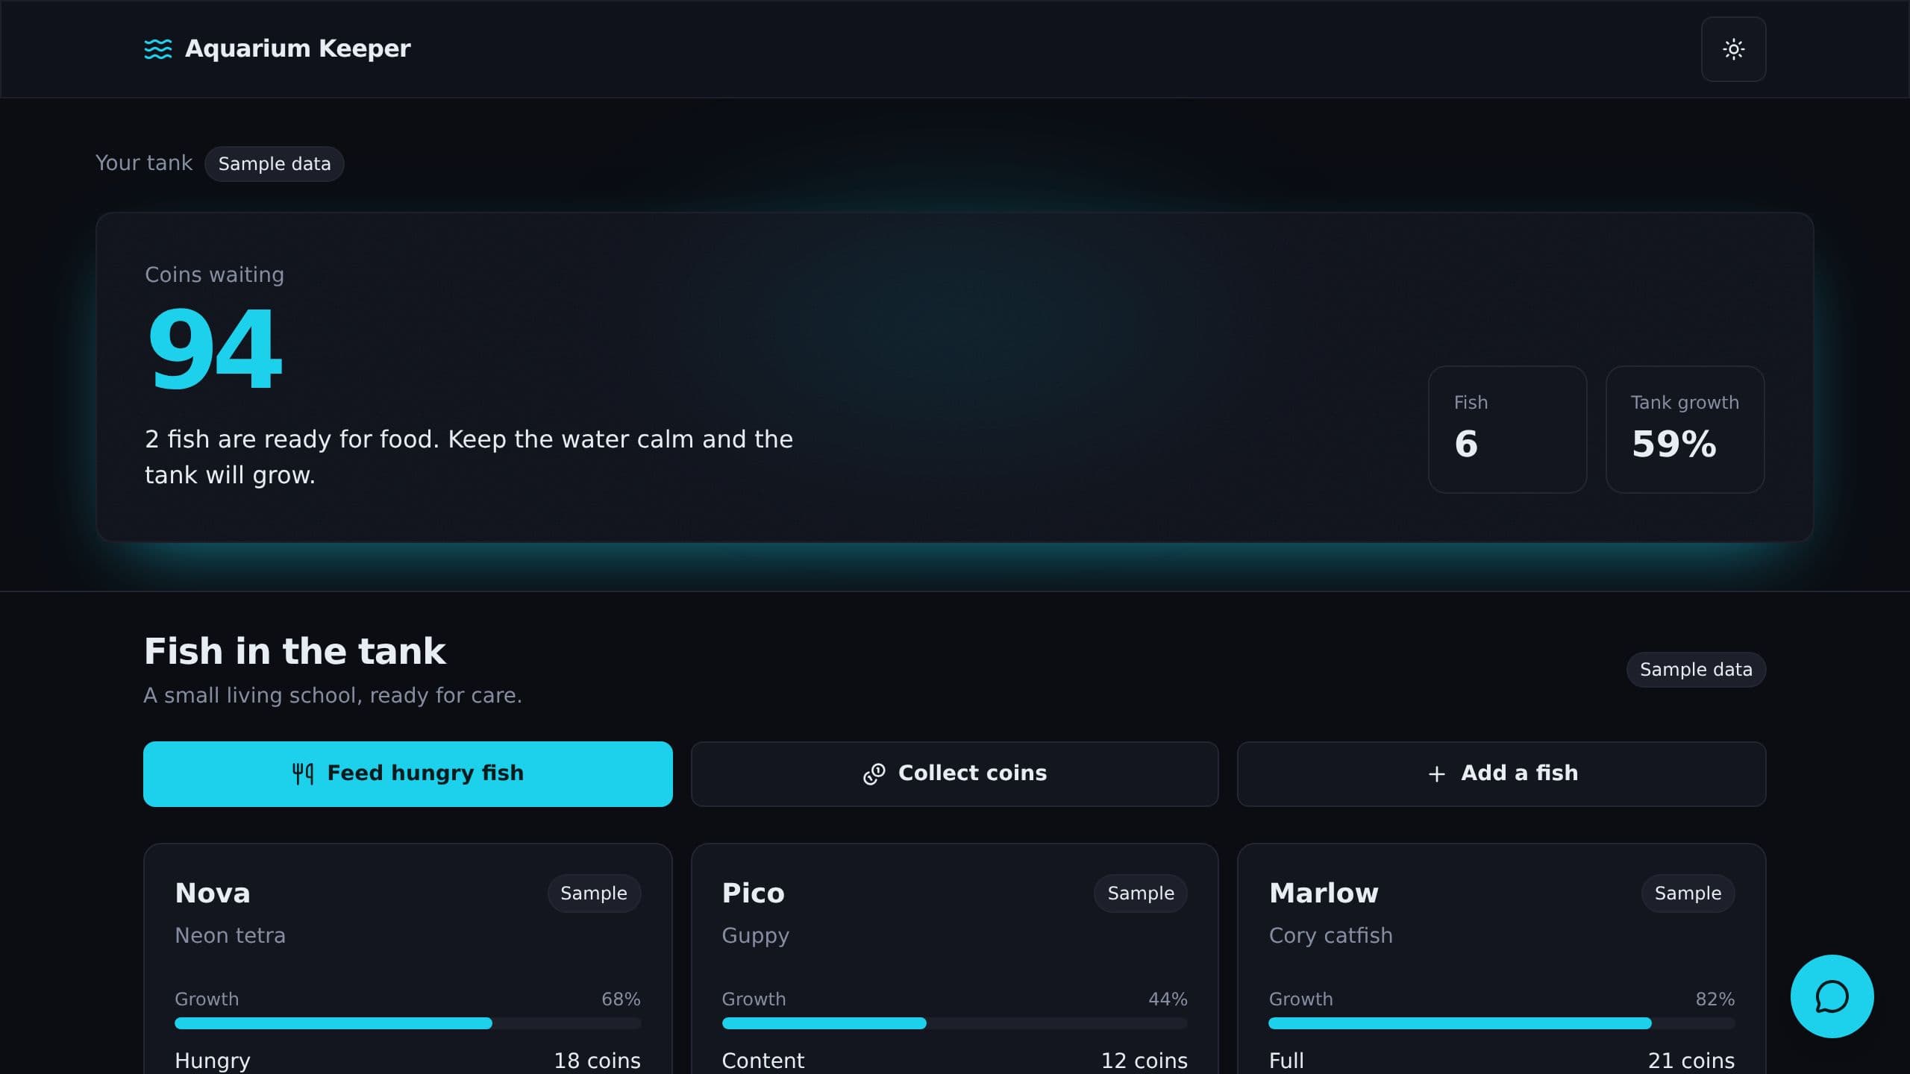Click the "Full" status on Marlow card
The height and width of the screenshot is (1074, 1910).
coord(1286,1061)
